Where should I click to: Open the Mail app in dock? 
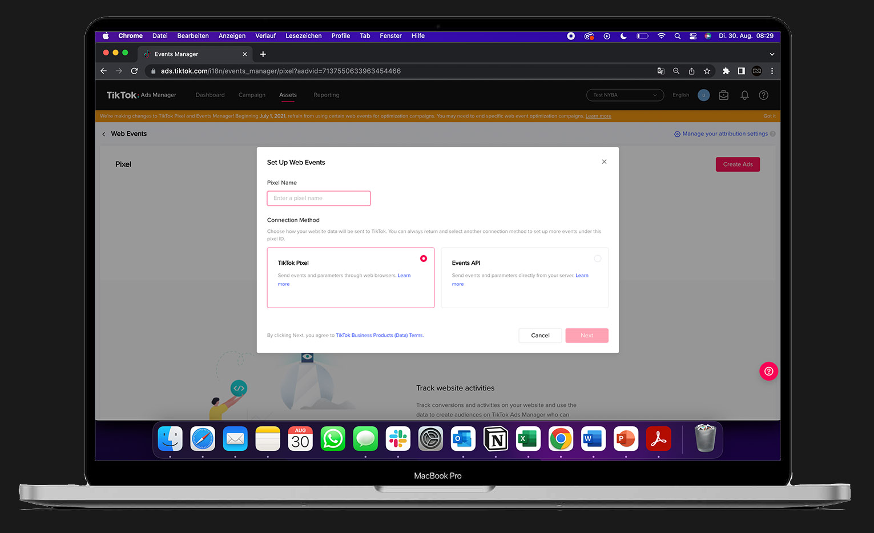point(235,439)
